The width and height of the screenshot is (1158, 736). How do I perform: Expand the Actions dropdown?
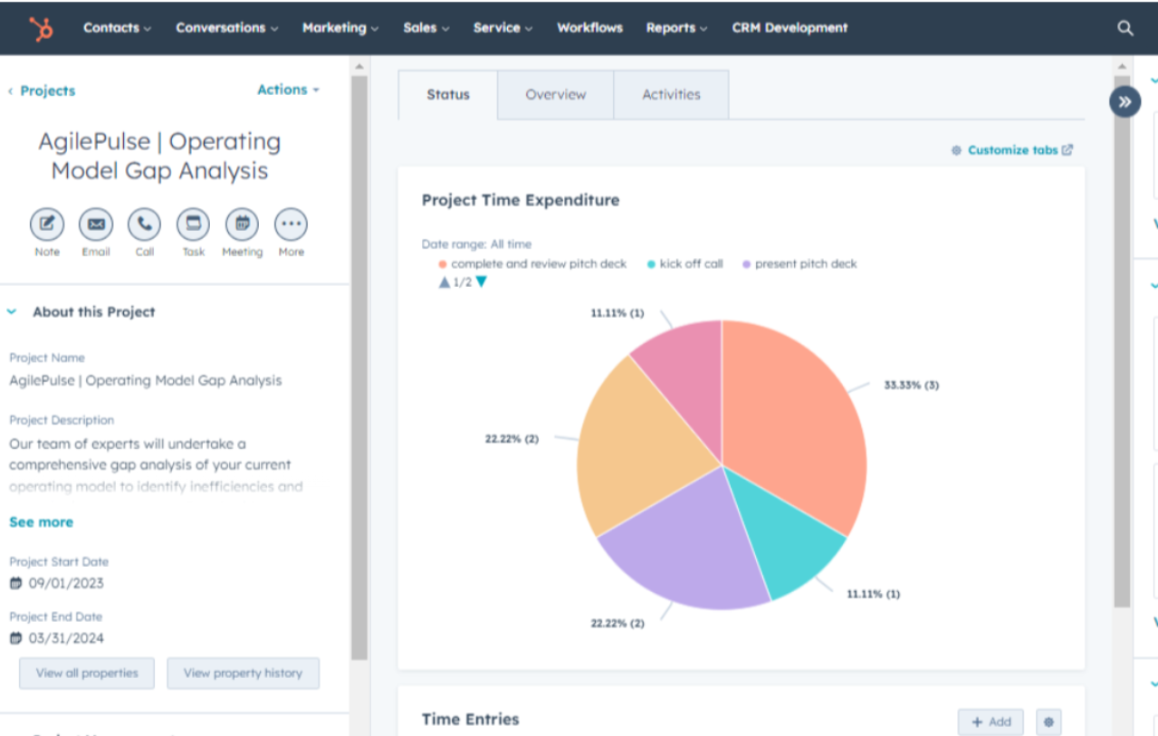(288, 90)
